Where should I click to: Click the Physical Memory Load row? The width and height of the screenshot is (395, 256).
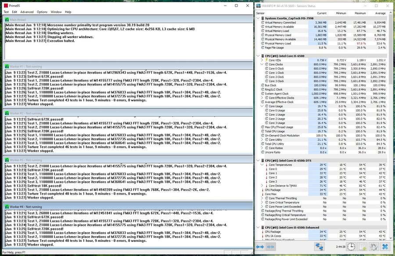tap(323, 43)
